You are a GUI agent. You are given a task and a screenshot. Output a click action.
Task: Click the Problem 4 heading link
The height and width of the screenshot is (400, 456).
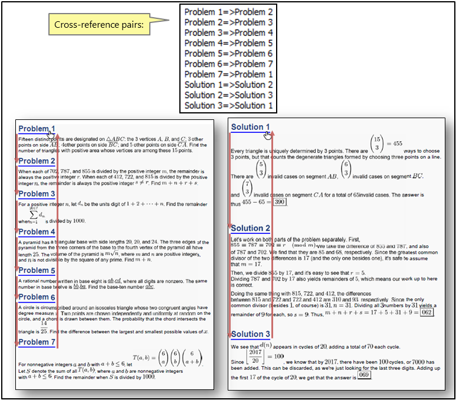pyautogui.click(x=37, y=232)
